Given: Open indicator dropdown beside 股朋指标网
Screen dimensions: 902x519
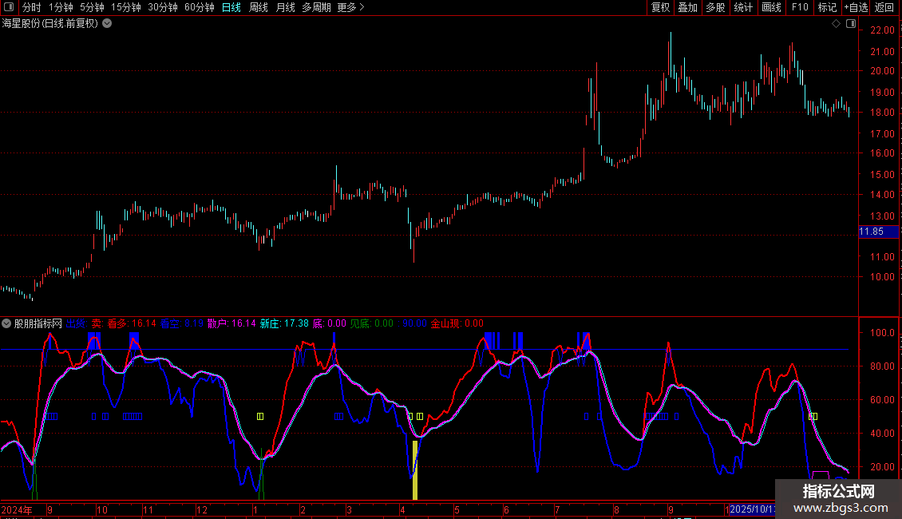Looking at the screenshot, I should coord(6,323).
